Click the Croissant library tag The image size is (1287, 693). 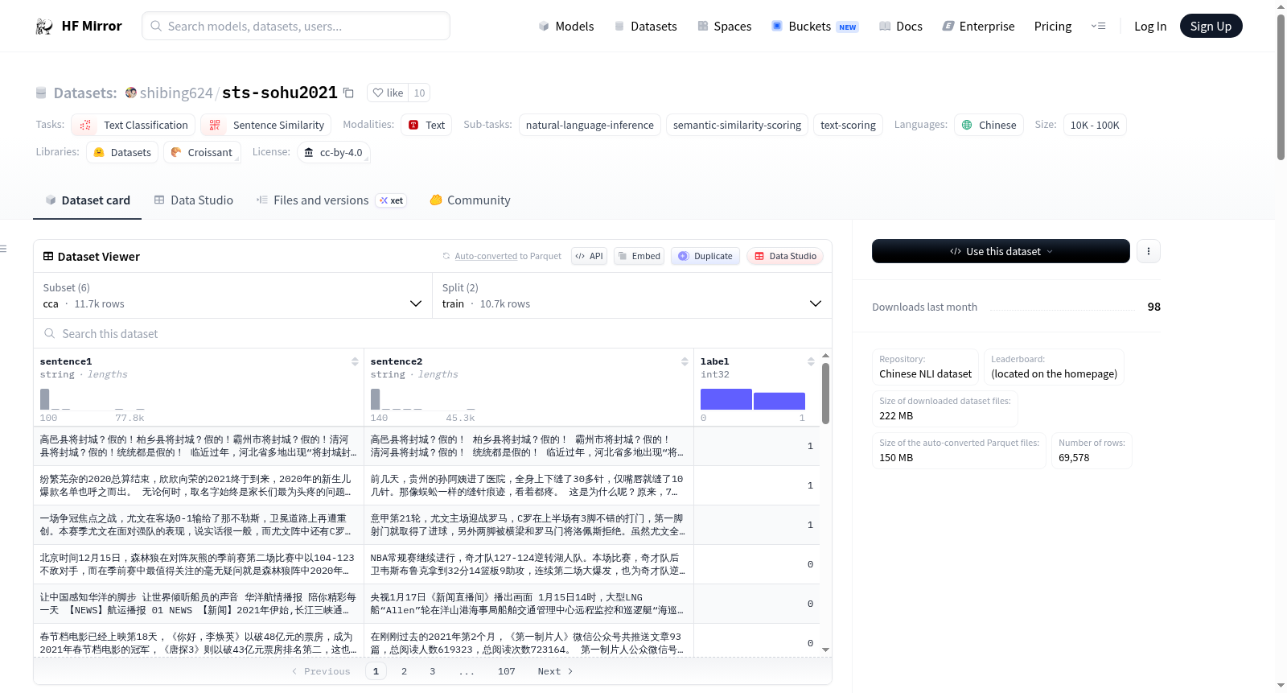click(202, 152)
